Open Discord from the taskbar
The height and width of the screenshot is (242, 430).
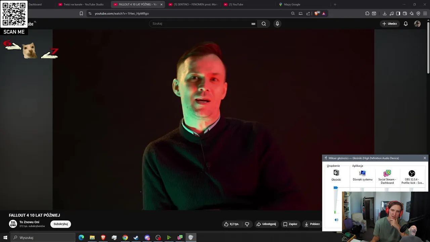pos(147,238)
